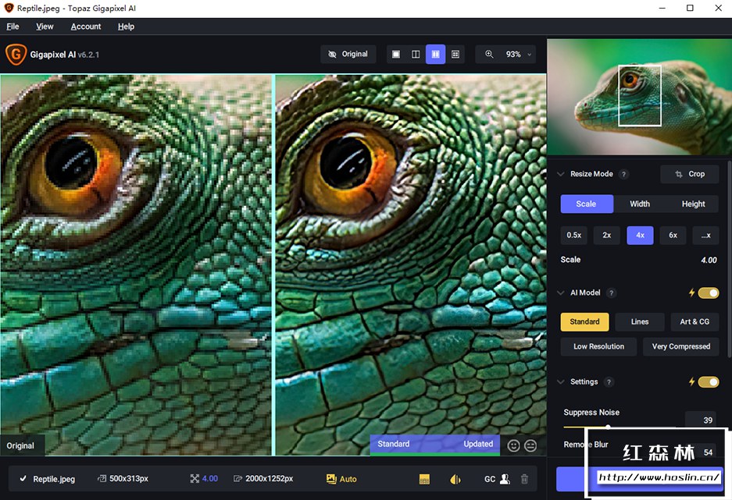Switch to single view layout
The width and height of the screenshot is (732, 500).
point(396,54)
